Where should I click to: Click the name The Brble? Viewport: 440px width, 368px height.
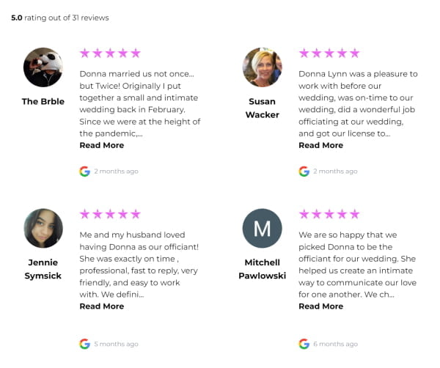point(43,101)
